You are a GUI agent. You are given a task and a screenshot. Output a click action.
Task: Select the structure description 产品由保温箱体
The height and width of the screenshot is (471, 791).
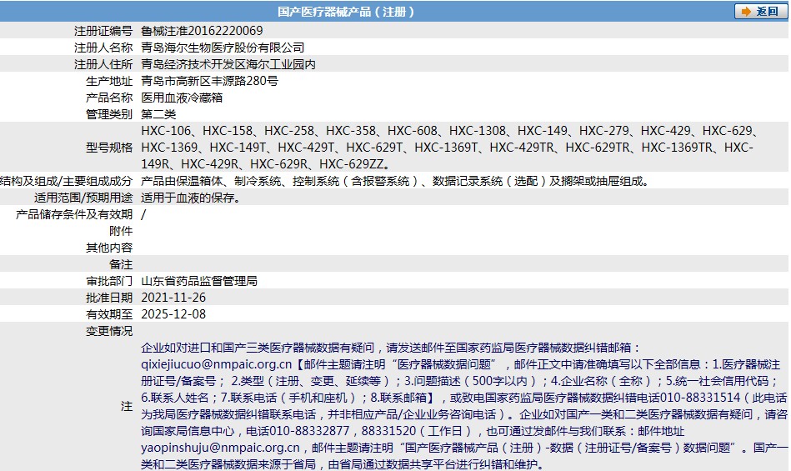[395, 181]
